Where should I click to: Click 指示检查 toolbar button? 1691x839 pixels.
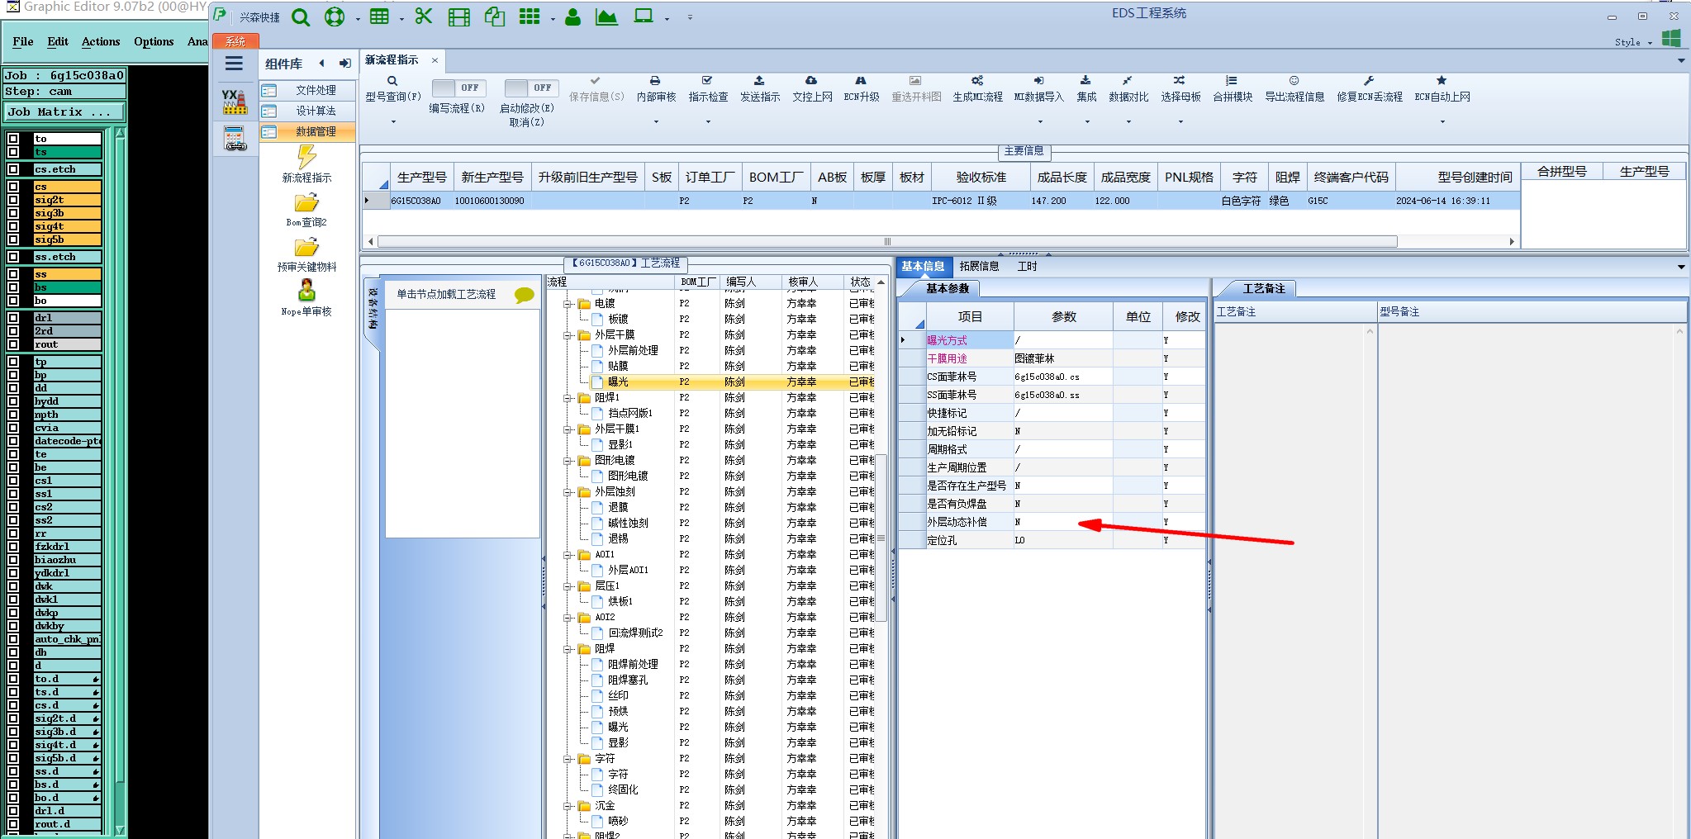point(708,88)
